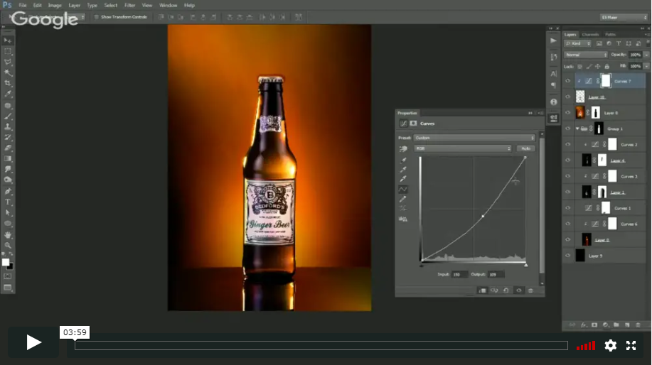Screen dimensions: 652x365
Task: Open the Layer menu
Action: coord(75,6)
